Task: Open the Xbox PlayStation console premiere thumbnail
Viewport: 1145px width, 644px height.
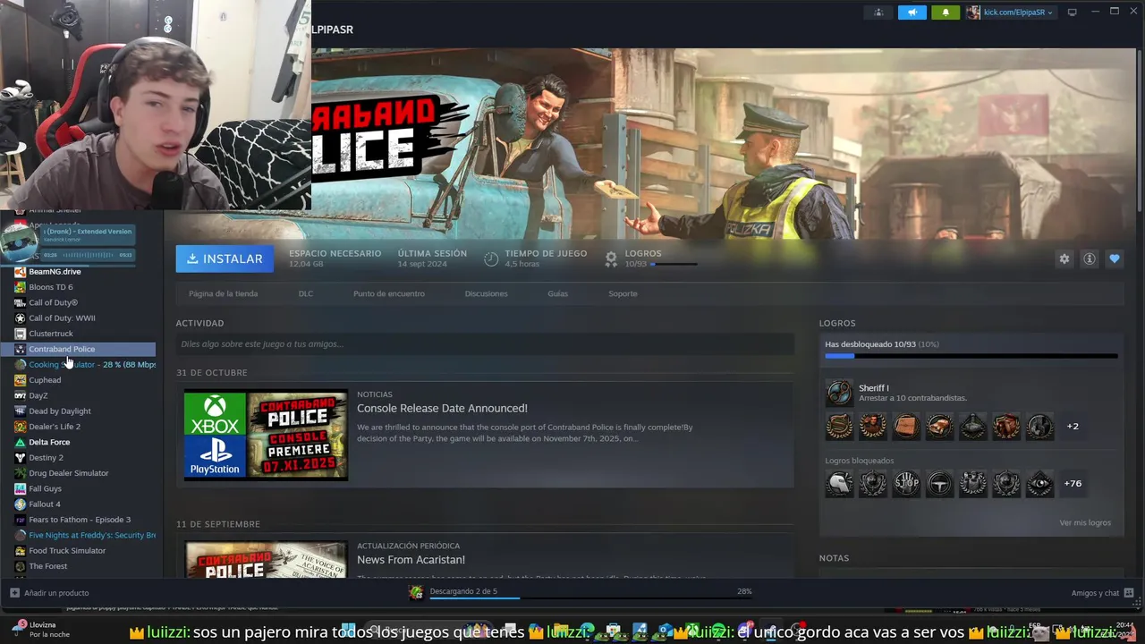Action: 266,435
